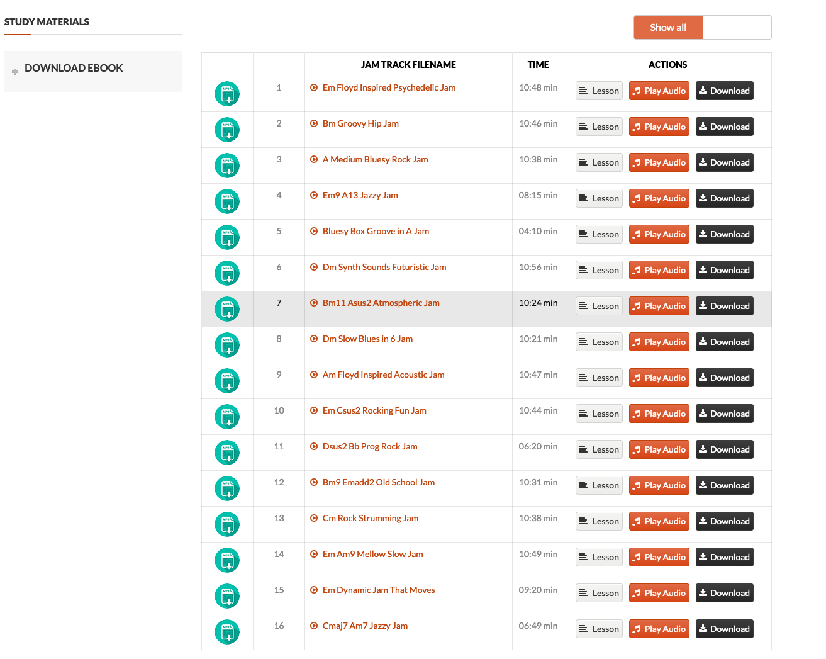
Task: Click play icon before Cm Rock Strumming Jam
Action: click(314, 519)
